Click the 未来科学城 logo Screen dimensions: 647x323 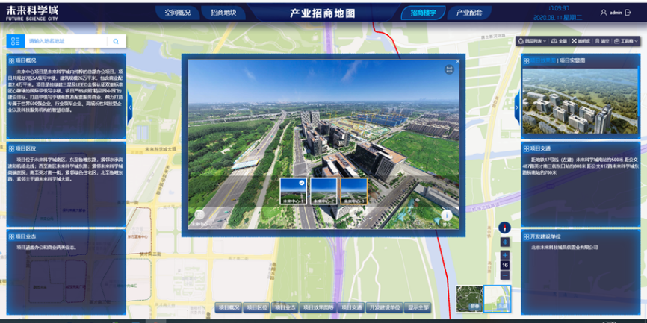click(32, 13)
